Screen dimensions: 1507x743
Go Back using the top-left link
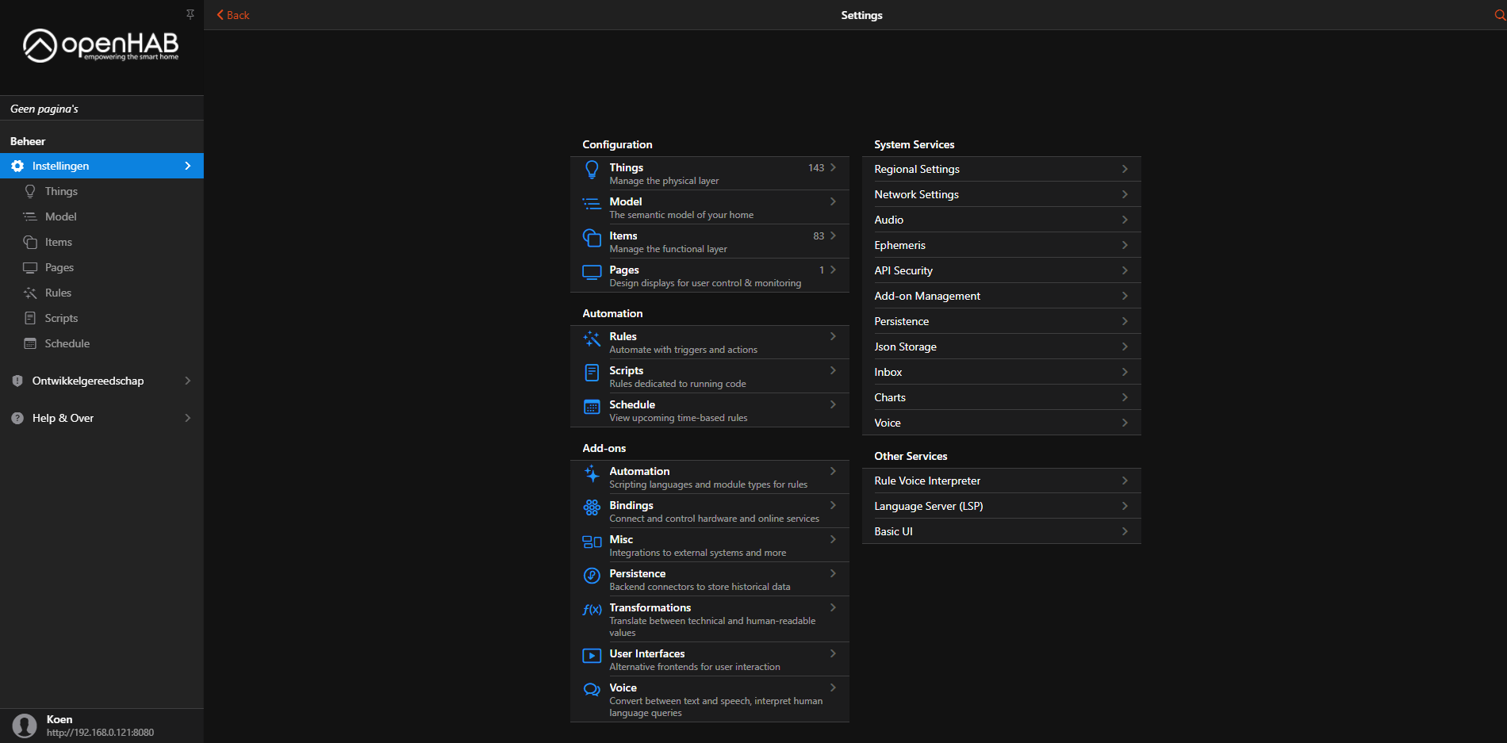[x=233, y=15]
